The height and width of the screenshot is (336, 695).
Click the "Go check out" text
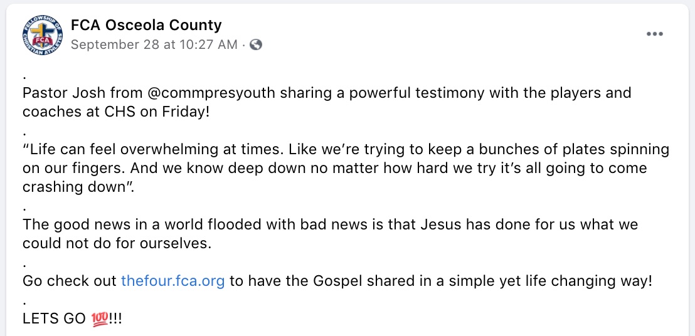click(x=70, y=281)
